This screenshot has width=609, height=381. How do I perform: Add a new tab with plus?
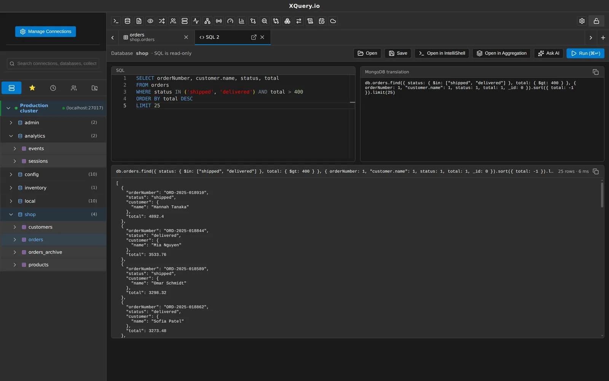(x=603, y=38)
